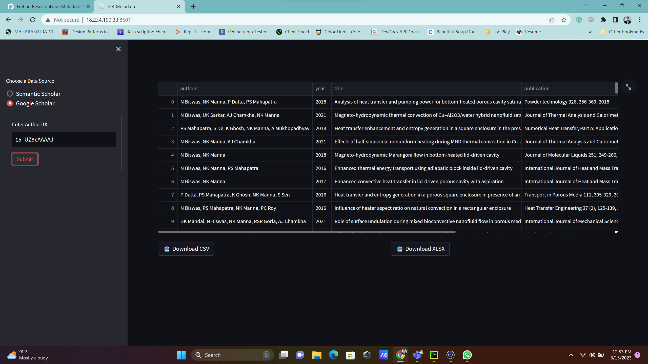Screen dimensions: 648x364
Task: Open the Other bookmarks folder
Action: (622, 32)
